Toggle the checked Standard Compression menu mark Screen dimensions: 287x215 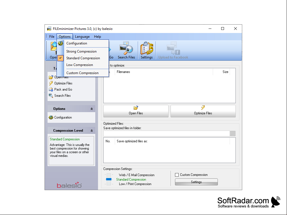tap(60, 58)
